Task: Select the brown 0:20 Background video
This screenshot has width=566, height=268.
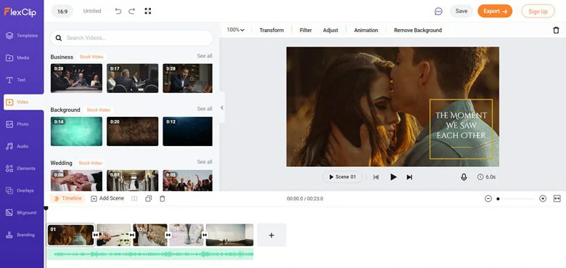Action: tap(133, 131)
